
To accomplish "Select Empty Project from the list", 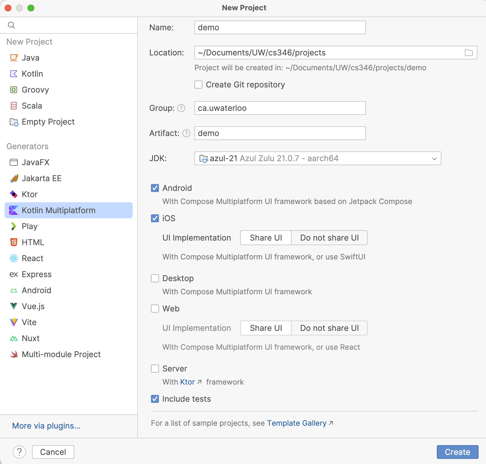I will (48, 122).
